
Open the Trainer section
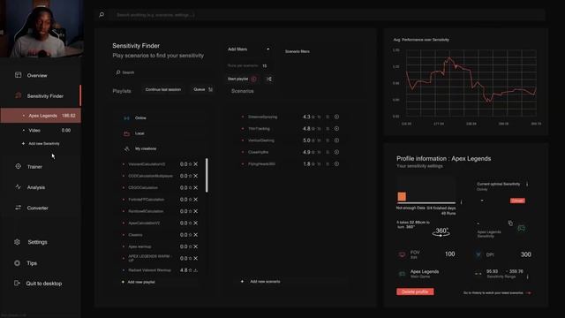coord(34,167)
